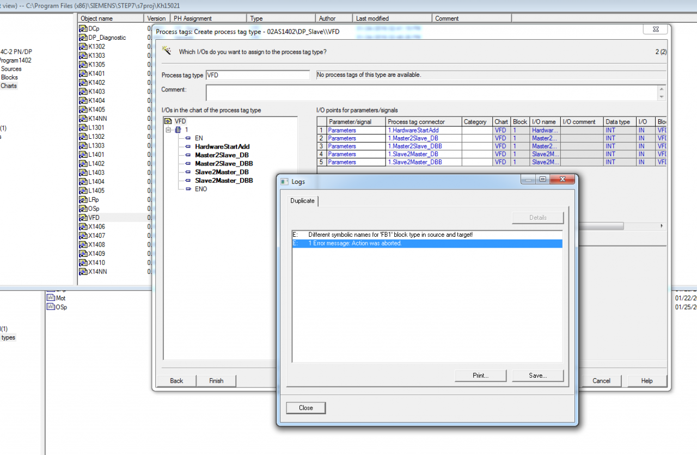
Task: Select HardwareStartAdd in the chart I/O tree
Action: point(222,146)
